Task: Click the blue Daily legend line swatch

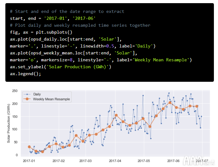Action: coord(27,94)
